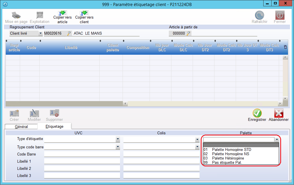Switch to the Général tab
This screenshot has width=294, height=185.
pyautogui.click(x=21, y=126)
